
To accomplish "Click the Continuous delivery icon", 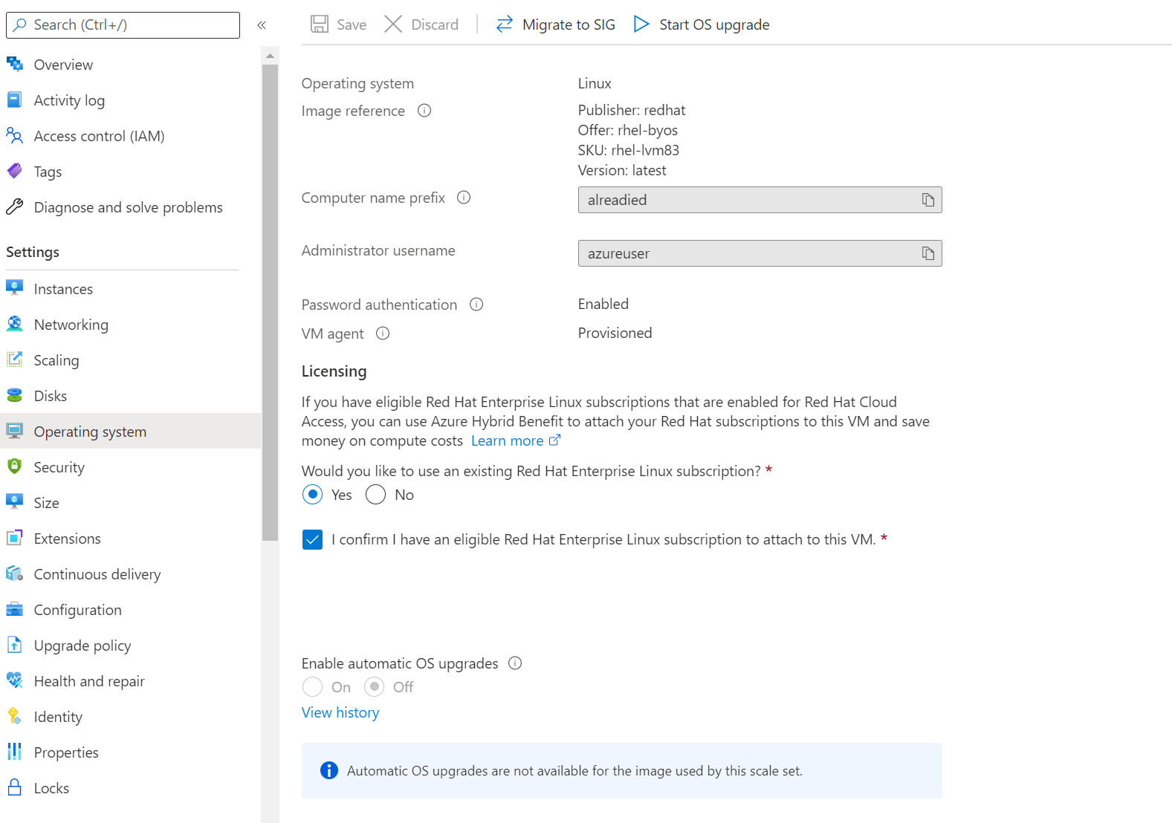I will (x=15, y=574).
